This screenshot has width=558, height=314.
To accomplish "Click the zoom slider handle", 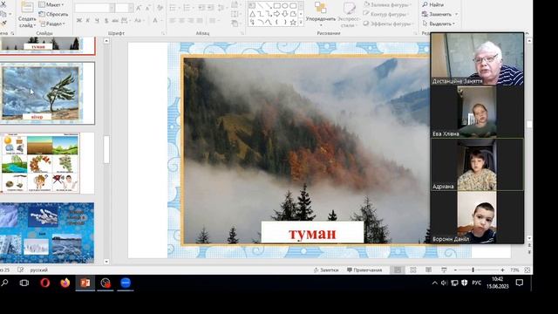I will pyautogui.click(x=473, y=270).
